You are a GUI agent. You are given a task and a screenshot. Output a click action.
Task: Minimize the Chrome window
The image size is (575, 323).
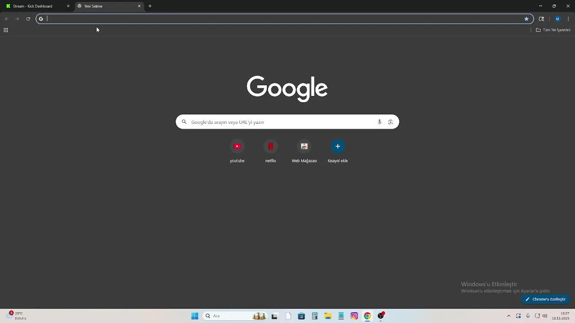(540, 6)
